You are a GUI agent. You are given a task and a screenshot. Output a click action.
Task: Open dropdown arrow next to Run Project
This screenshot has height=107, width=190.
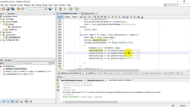(68, 9)
